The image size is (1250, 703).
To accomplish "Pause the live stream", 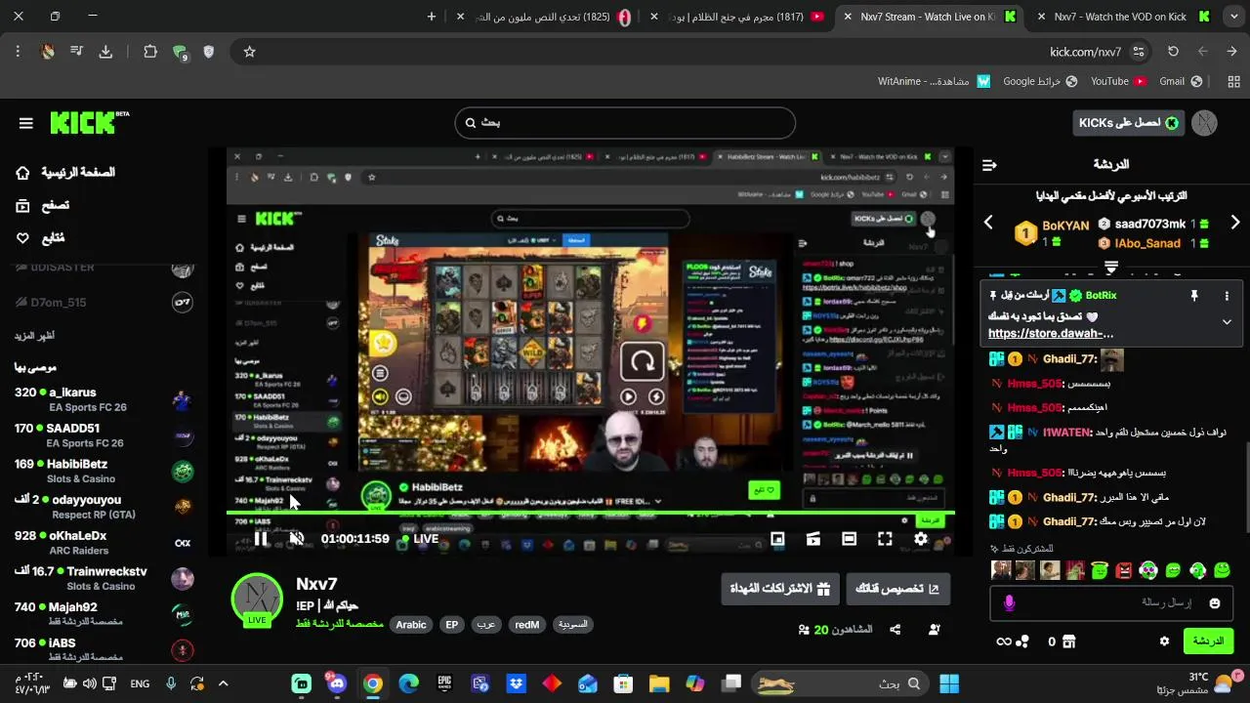I will pos(261,539).
